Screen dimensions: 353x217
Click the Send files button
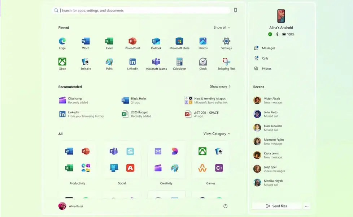tap(277, 206)
